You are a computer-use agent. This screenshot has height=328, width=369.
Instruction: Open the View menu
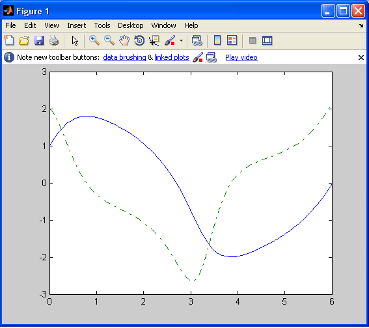(x=51, y=25)
